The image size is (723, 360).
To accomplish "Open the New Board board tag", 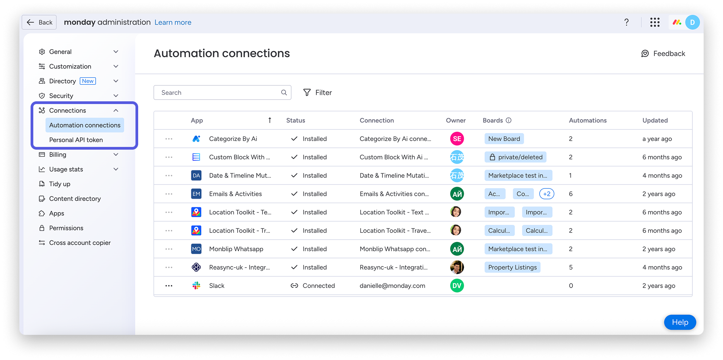I will 504,139.
